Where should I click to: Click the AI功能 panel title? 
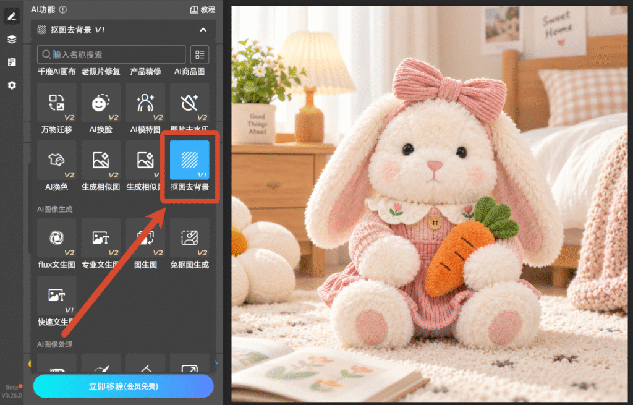[43, 9]
